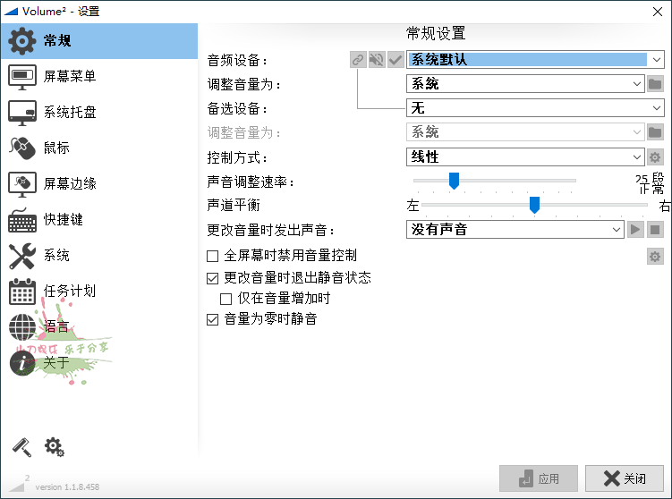Enable 全屏幕时禁用音量控制 checkbox

tap(213, 256)
